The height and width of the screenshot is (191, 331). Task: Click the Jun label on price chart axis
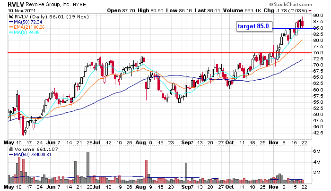pos(51,142)
